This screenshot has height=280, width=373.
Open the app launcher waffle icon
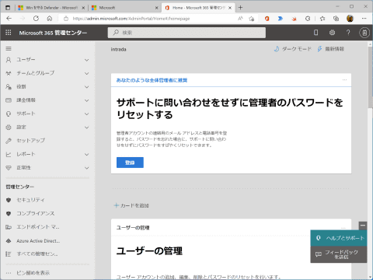click(9, 33)
